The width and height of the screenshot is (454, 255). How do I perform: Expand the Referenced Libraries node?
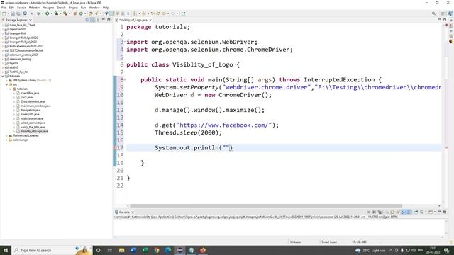coord(6,135)
